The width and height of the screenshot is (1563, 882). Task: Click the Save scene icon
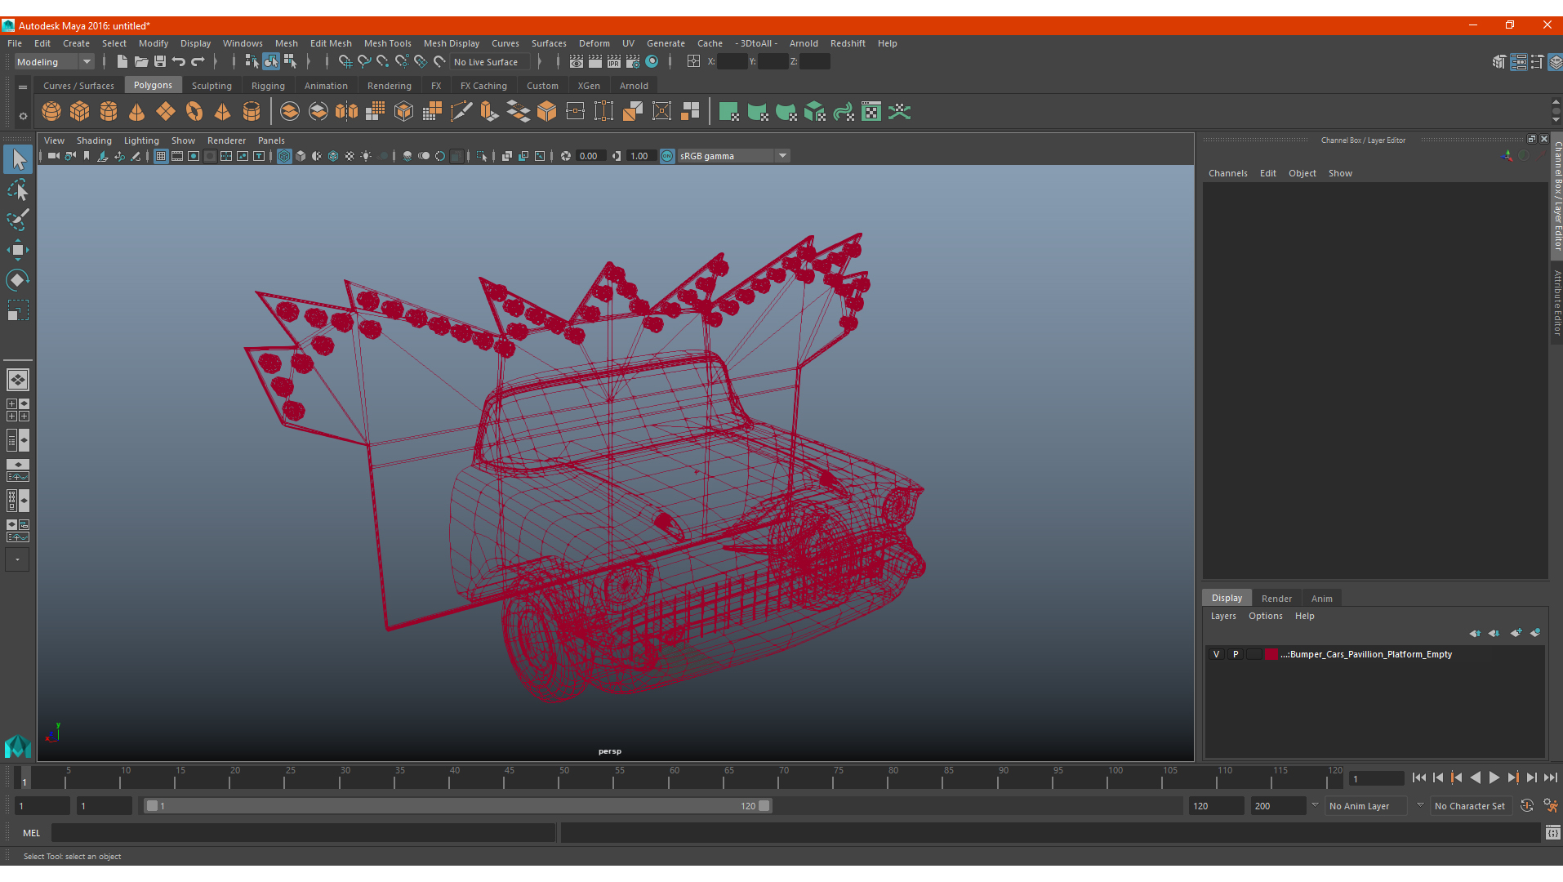click(x=160, y=61)
